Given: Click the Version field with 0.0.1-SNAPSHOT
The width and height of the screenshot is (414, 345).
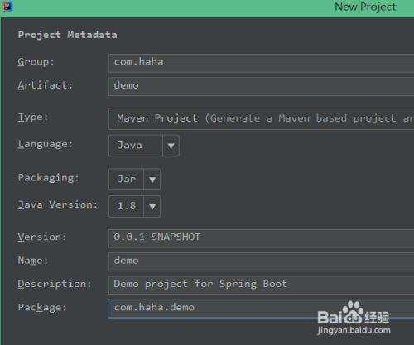Looking at the screenshot, I should [261, 238].
